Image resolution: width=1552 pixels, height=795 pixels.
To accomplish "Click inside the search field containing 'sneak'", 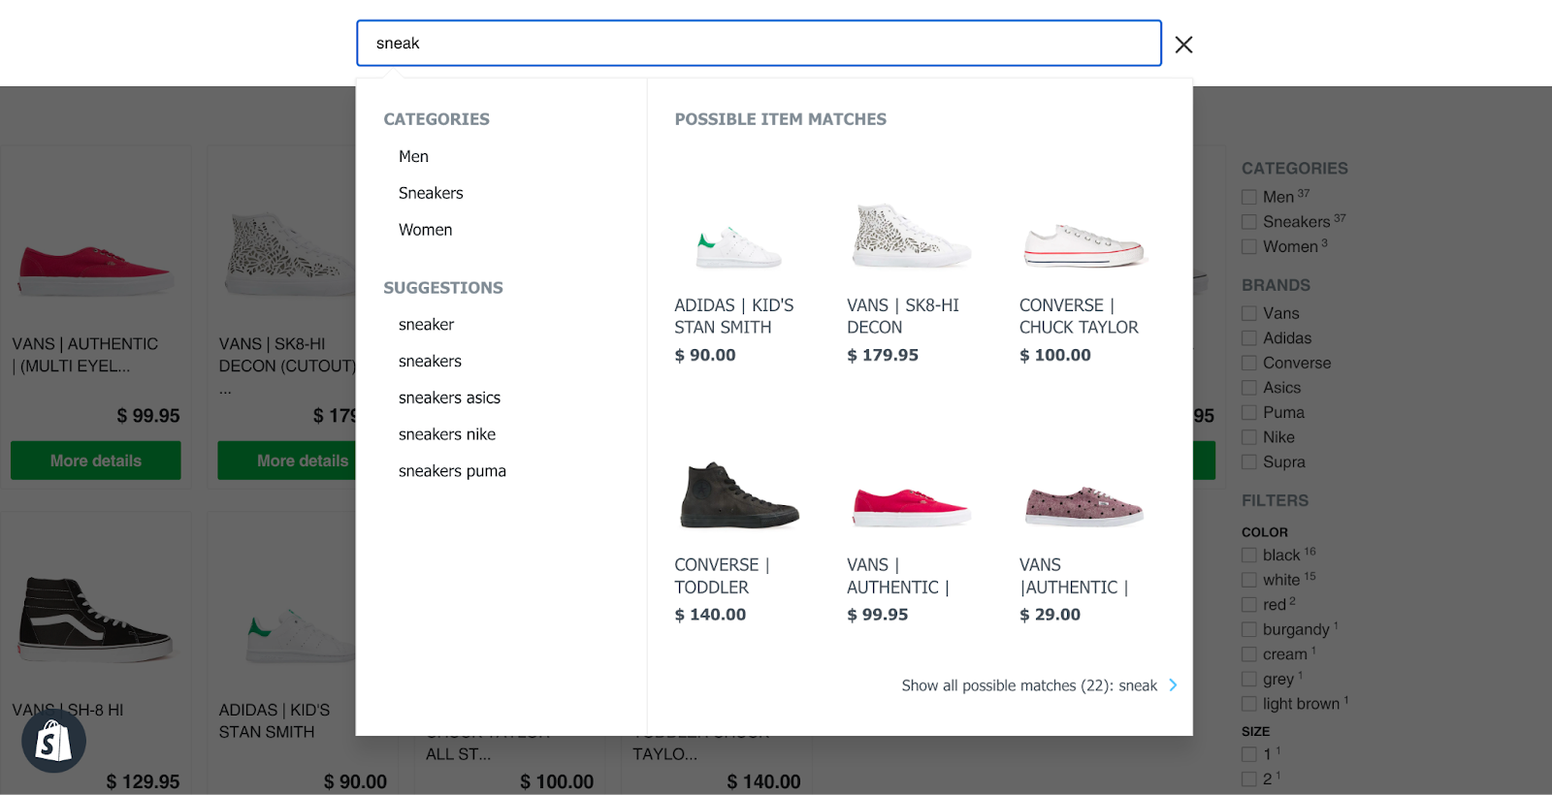I will point(759,44).
